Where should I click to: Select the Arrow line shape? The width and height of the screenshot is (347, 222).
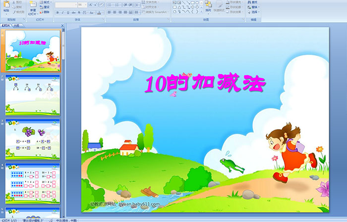click(x=188, y=2)
